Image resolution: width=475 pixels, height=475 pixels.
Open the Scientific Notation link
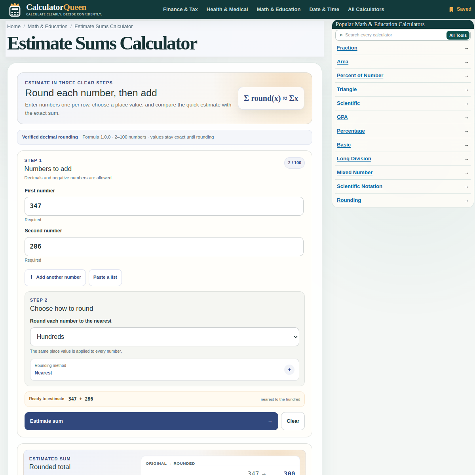click(360, 186)
